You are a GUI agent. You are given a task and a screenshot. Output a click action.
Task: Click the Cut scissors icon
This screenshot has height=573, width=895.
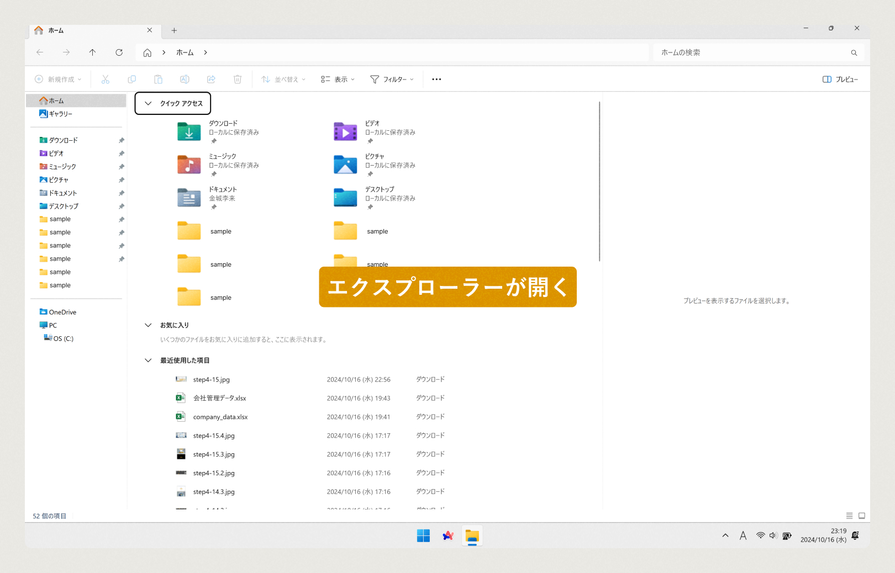pos(106,79)
